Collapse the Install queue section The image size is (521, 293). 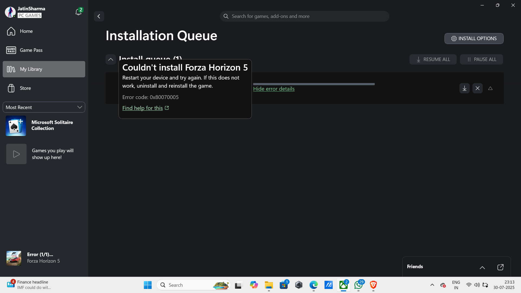111,59
